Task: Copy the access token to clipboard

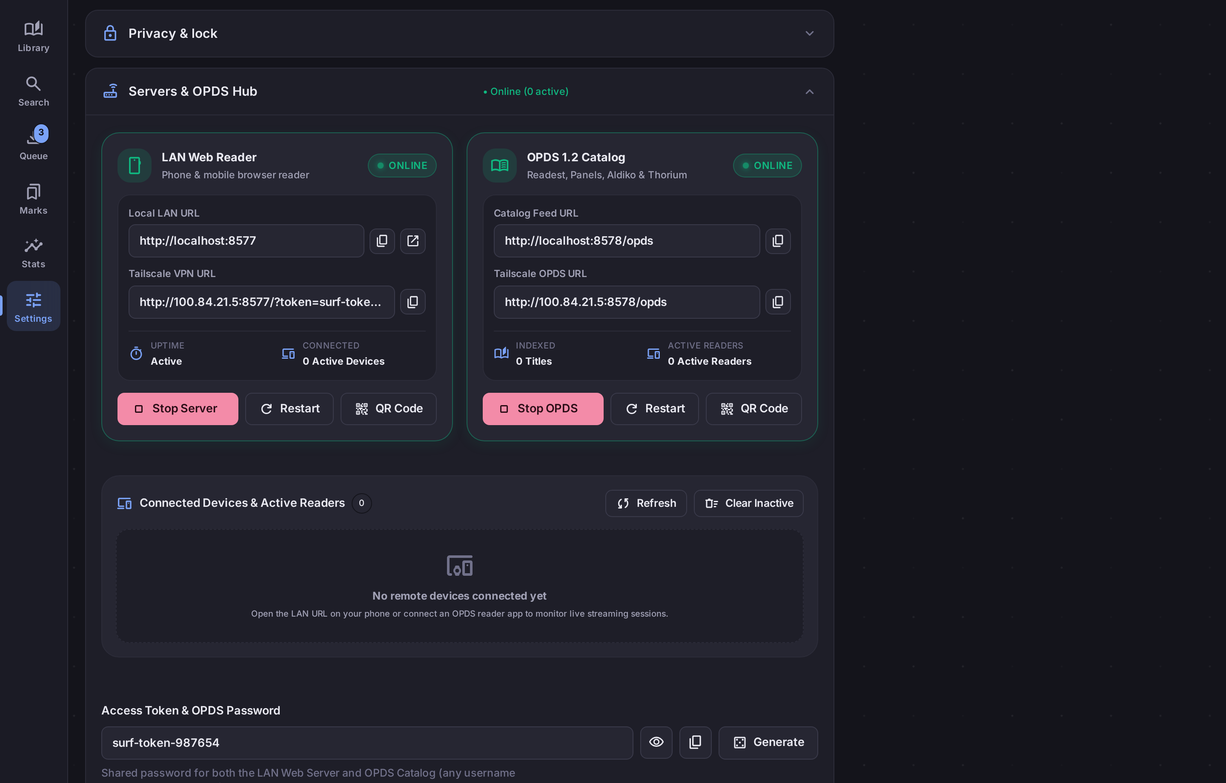Action: point(696,742)
